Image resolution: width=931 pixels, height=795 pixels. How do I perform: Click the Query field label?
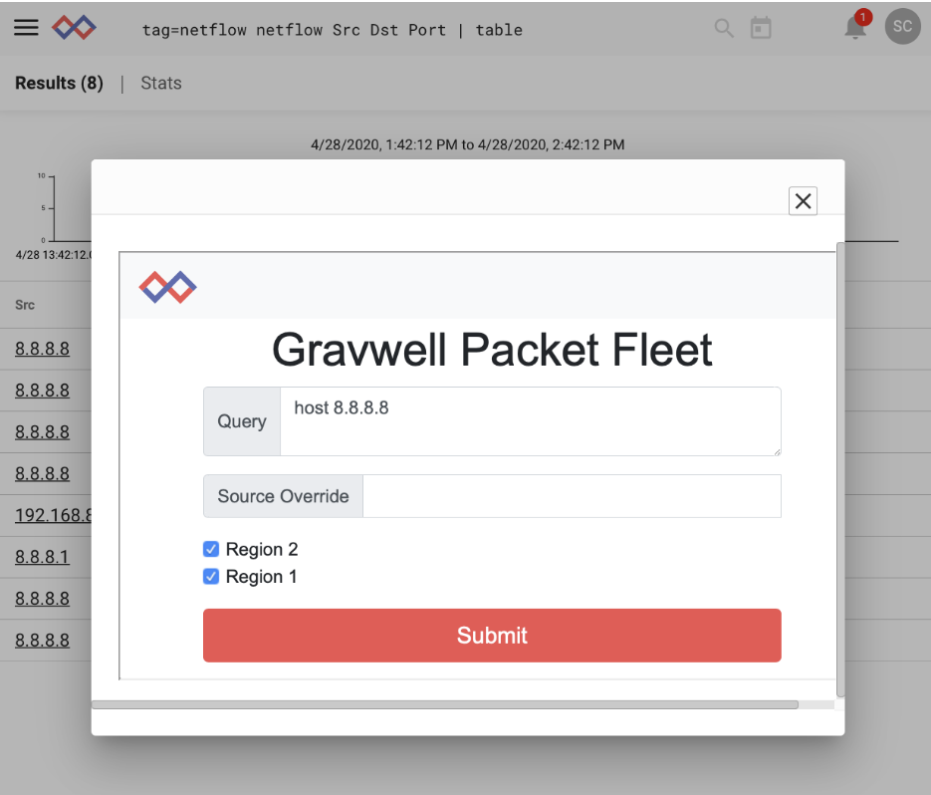coord(242,421)
